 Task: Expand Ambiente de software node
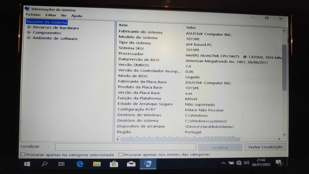click(28, 38)
